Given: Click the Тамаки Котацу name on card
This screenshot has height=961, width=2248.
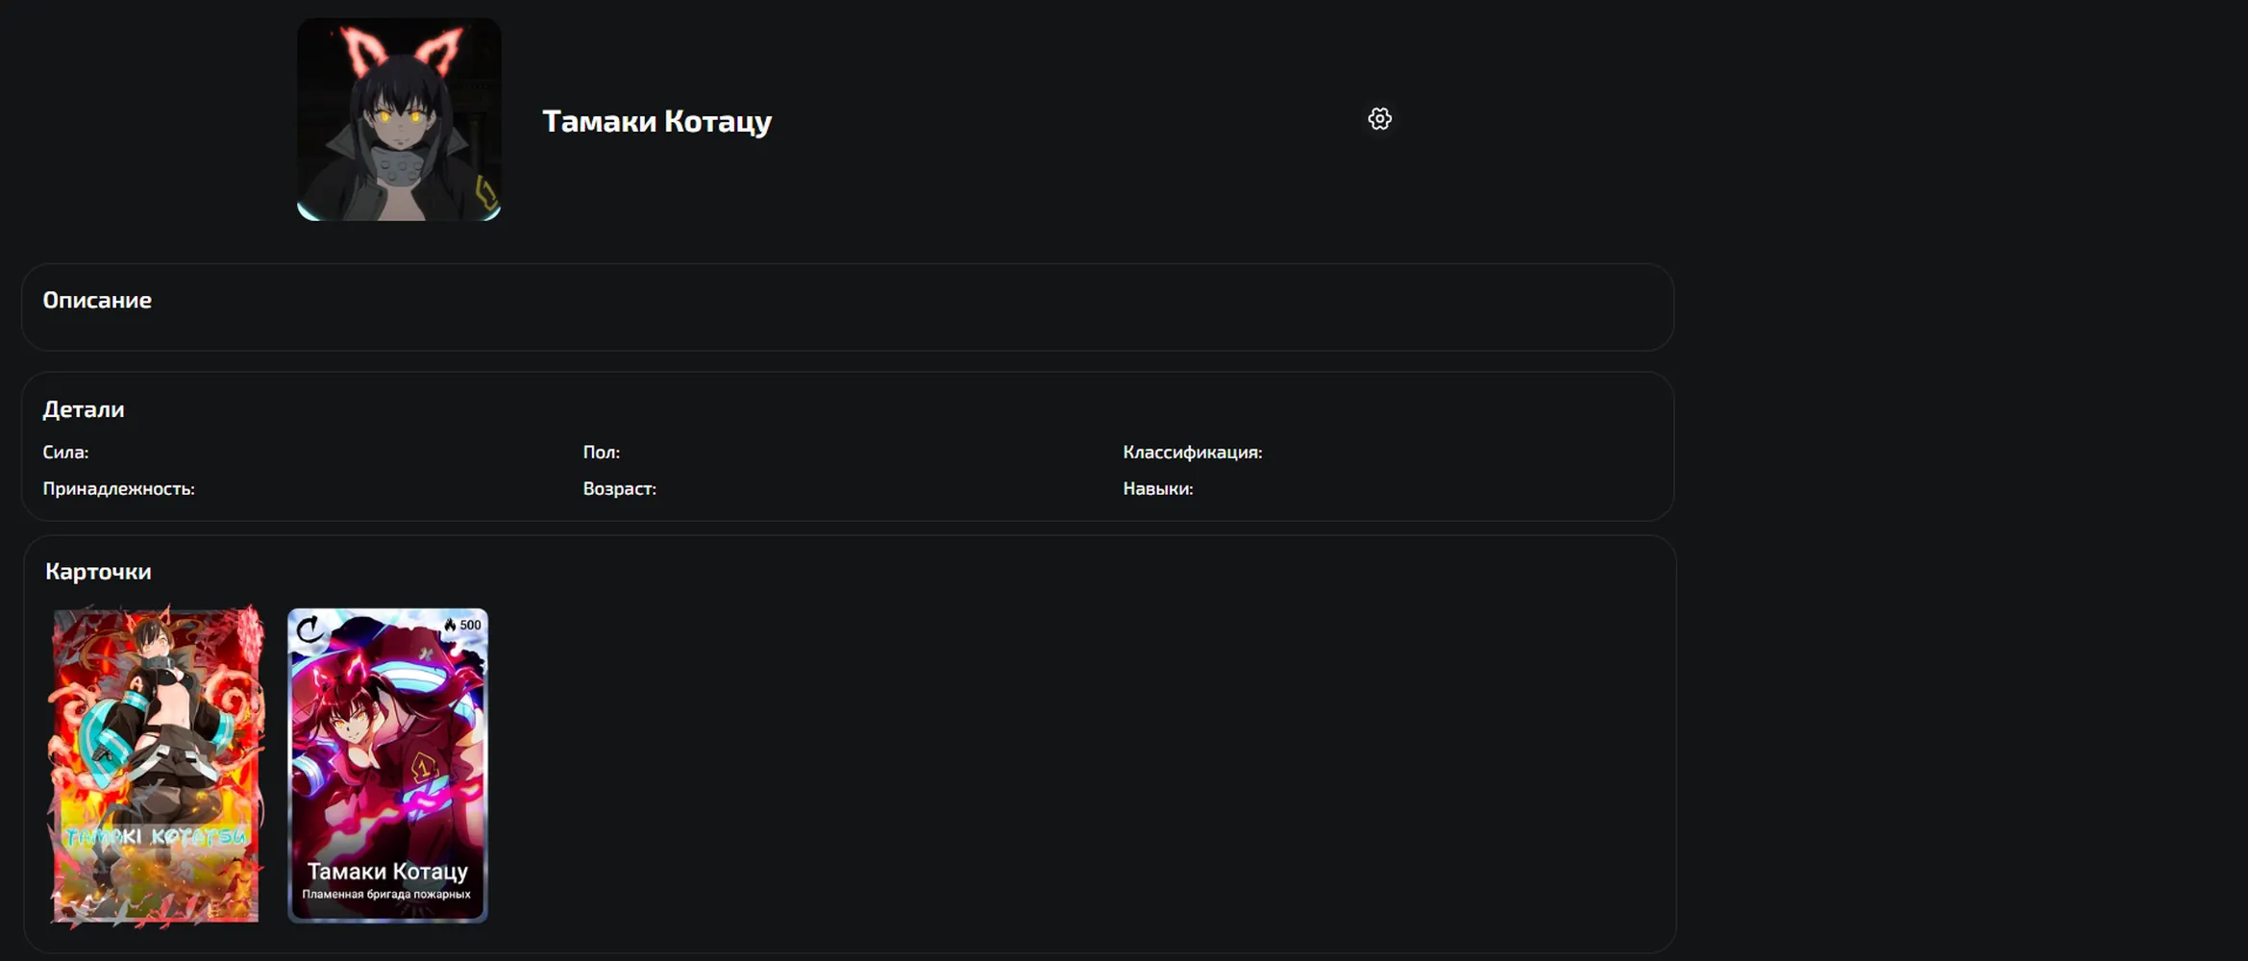Looking at the screenshot, I should pos(387,871).
